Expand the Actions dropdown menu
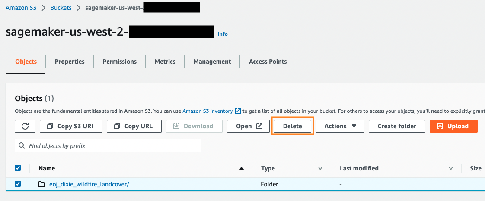485x201 pixels. 340,126
